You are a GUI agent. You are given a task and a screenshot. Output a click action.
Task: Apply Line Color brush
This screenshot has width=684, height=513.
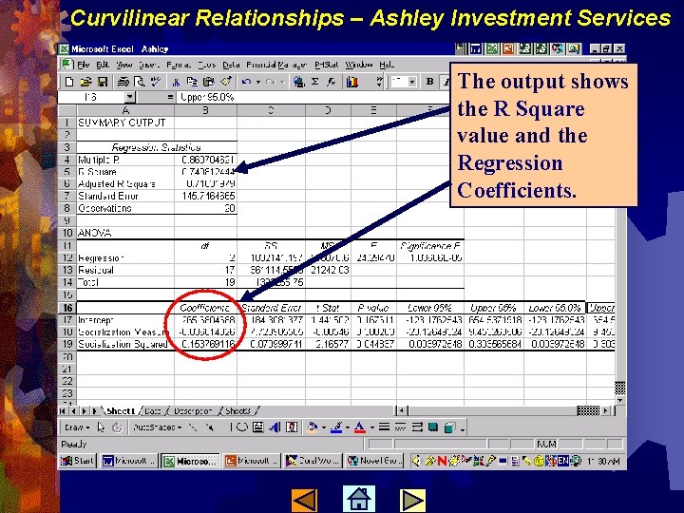336,427
